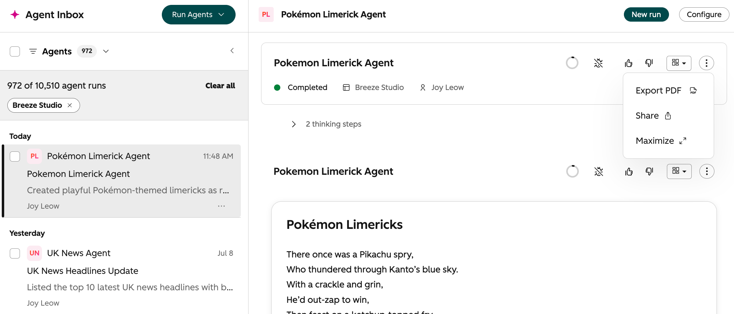Open the kebab menu in the top card
This screenshot has width=734, height=314.
coord(706,63)
